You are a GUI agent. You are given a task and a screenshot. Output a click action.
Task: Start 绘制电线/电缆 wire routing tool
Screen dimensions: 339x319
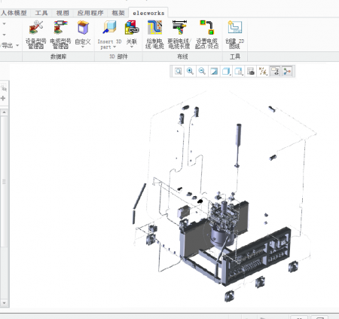[x=154, y=35]
